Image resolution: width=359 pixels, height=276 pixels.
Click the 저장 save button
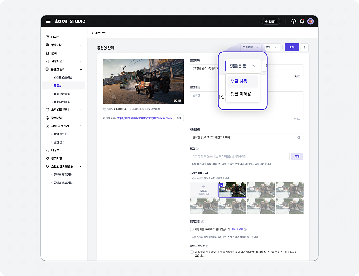292,47
